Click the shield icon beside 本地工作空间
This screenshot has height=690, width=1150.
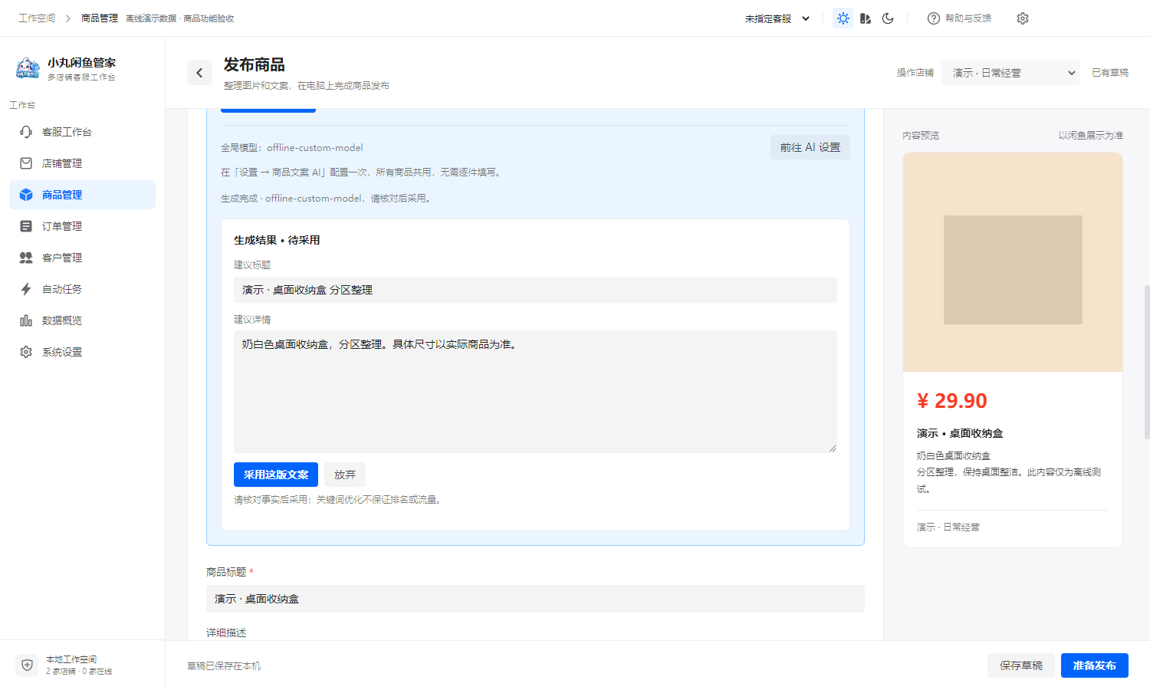[x=27, y=665]
